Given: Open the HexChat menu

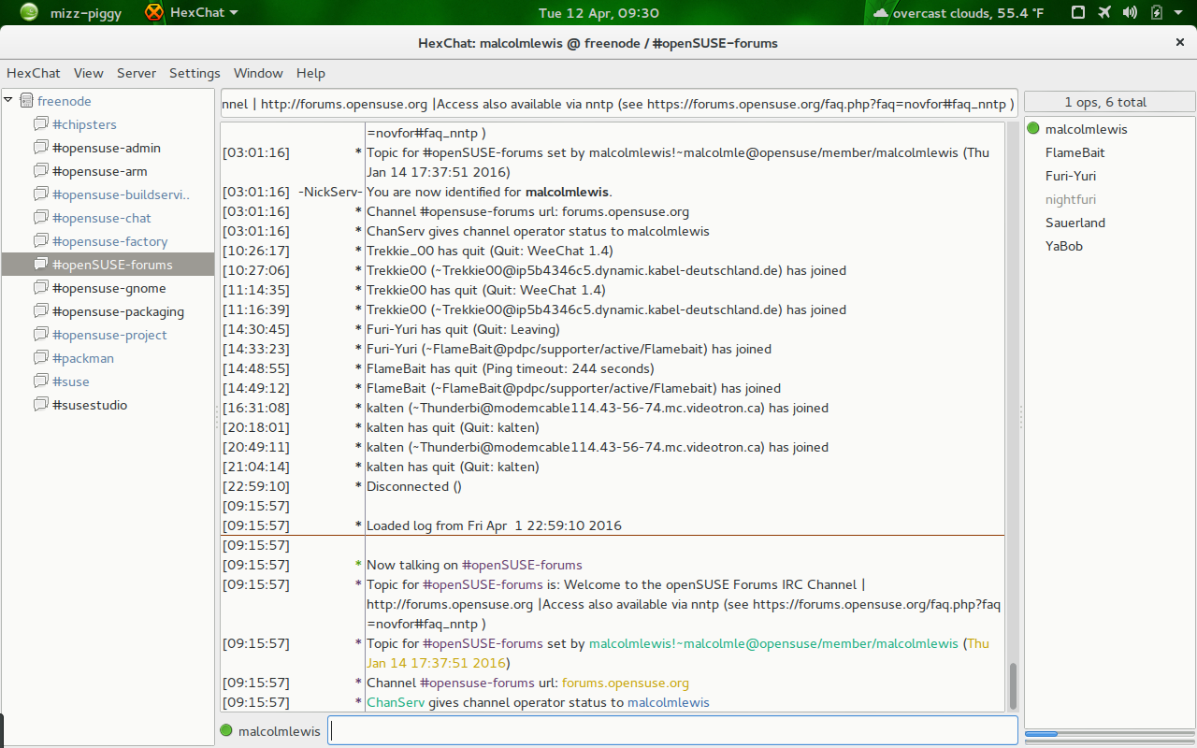Looking at the screenshot, I should pyautogui.click(x=34, y=73).
